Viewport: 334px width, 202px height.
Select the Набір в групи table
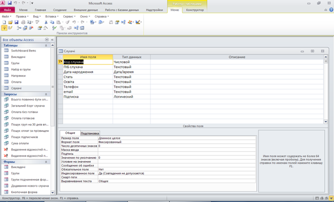[x=21, y=70]
